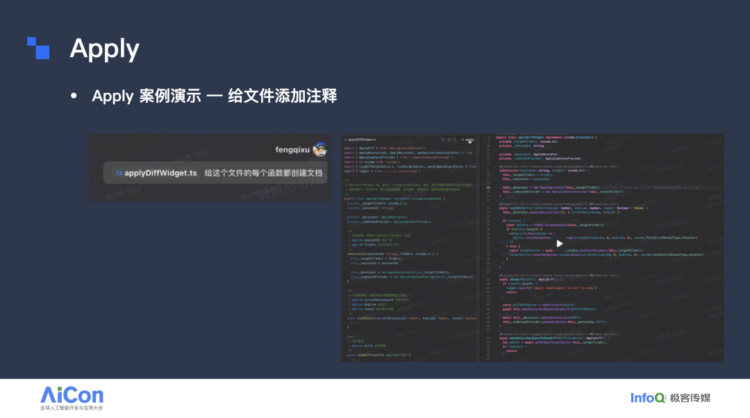Viewport: 750px width, 418px height.
Task: Click the slide title Apply
Action: click(105, 49)
